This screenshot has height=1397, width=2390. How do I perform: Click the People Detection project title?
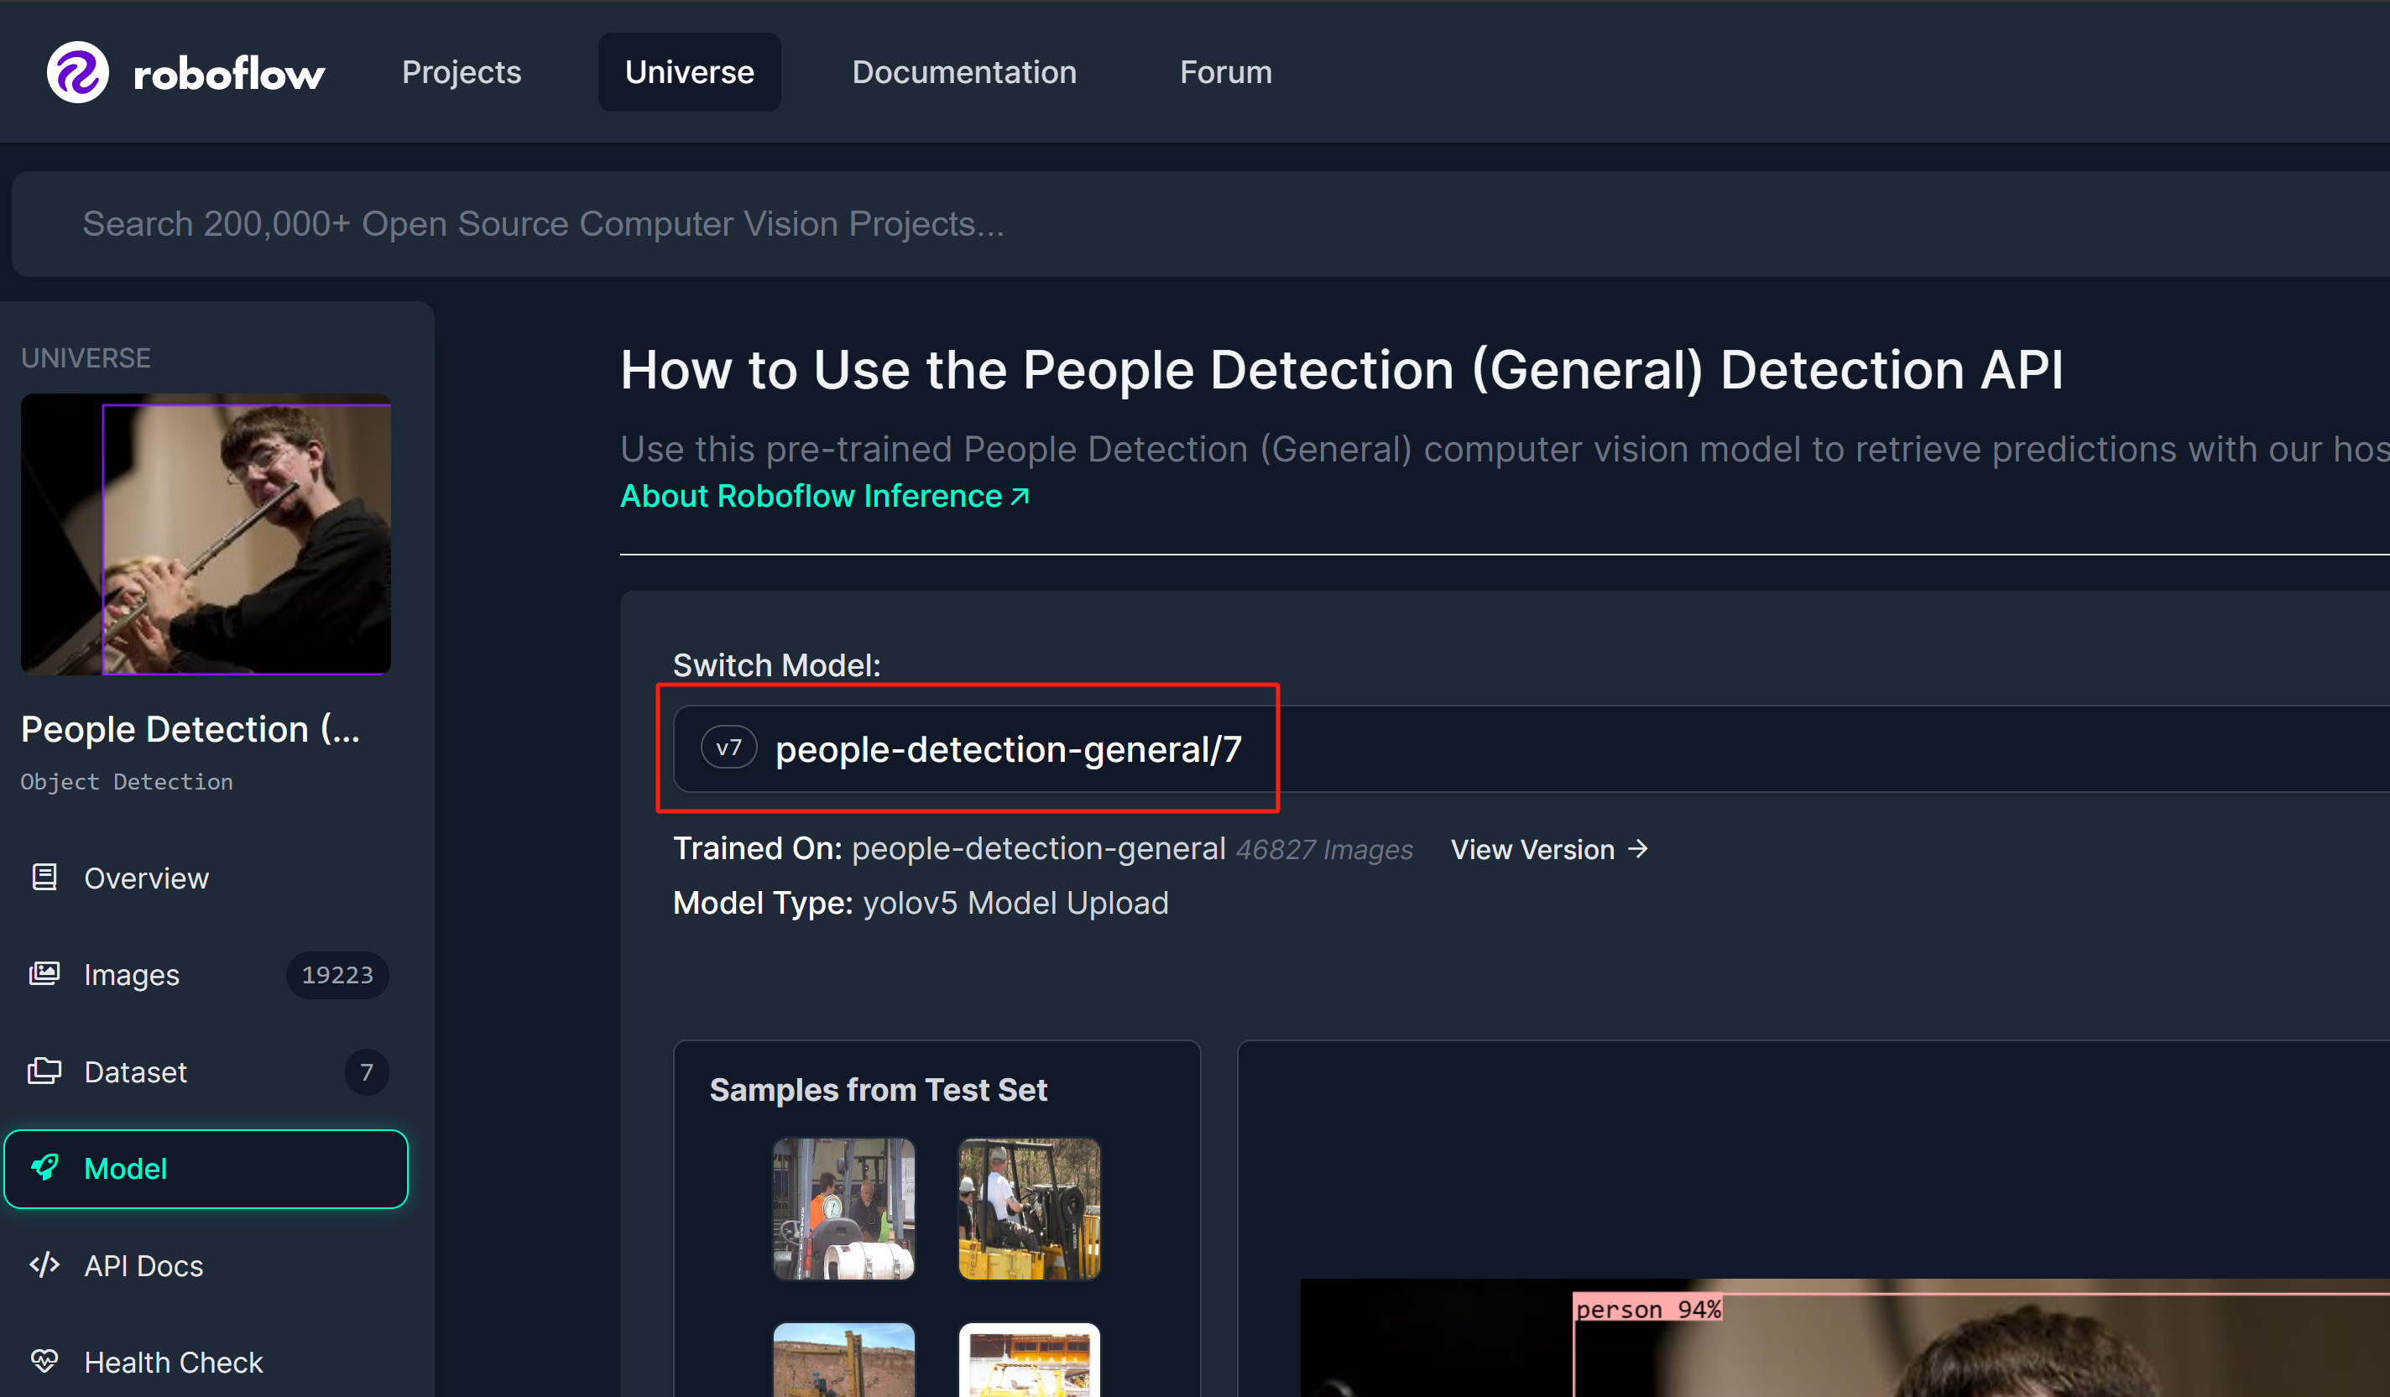coord(190,729)
